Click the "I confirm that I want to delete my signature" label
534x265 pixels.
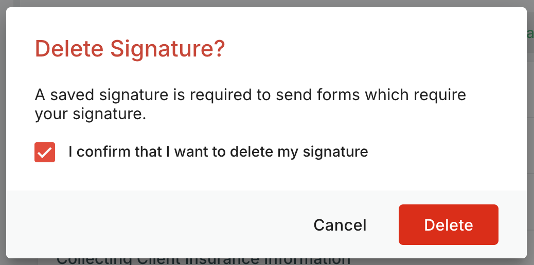point(218,152)
